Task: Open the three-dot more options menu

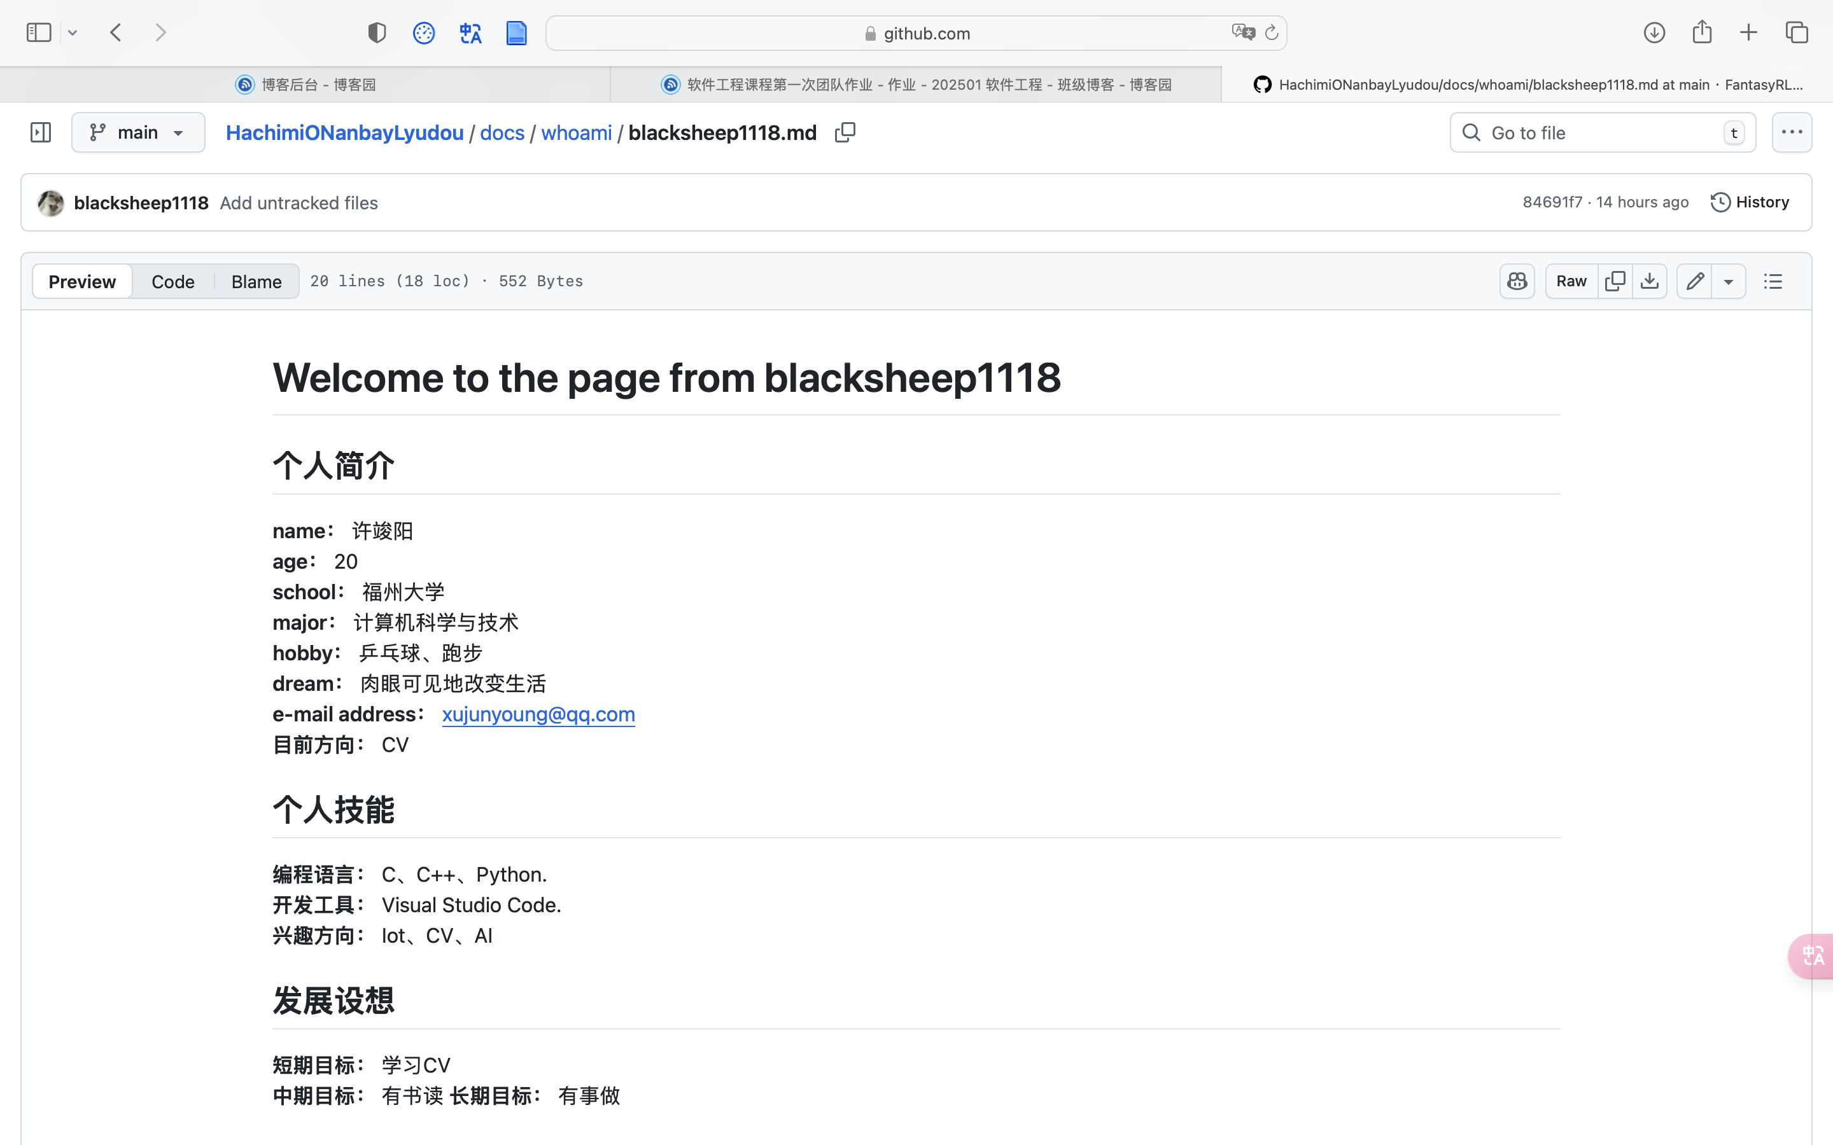Action: (1792, 132)
